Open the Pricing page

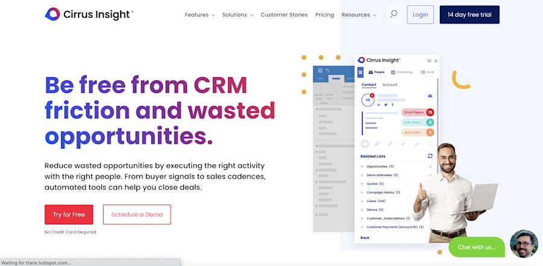pyautogui.click(x=325, y=15)
